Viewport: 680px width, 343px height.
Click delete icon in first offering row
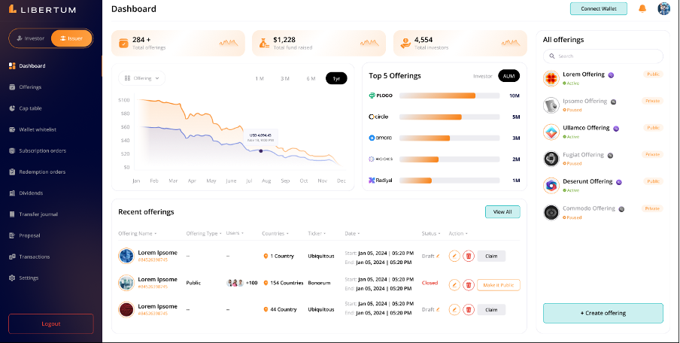468,256
